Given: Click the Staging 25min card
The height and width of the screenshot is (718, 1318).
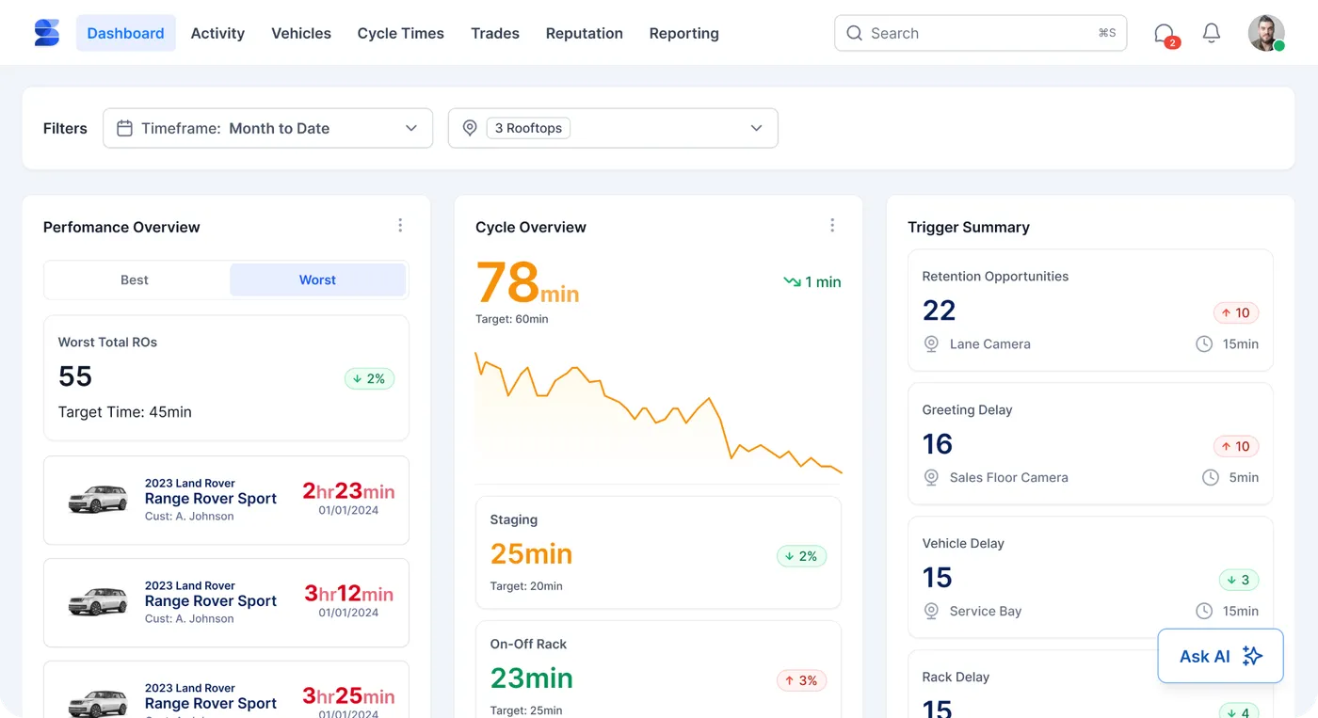Looking at the screenshot, I should coord(658,553).
